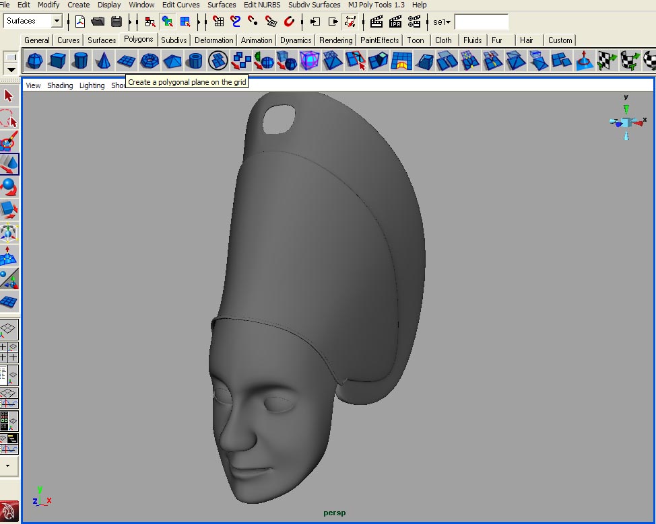Viewport: 656px width, 524px height.
Task: Start an IPR render
Action: [x=395, y=22]
